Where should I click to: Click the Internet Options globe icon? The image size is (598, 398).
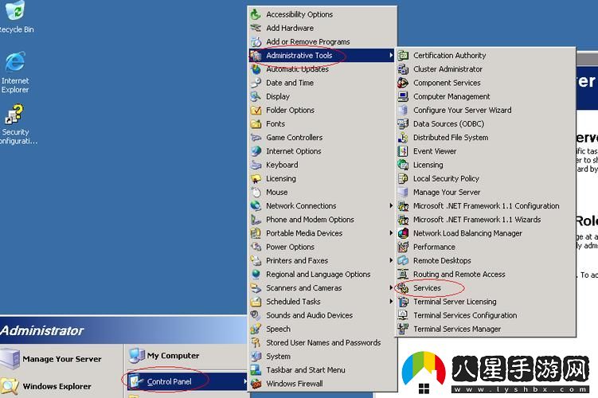coord(256,151)
